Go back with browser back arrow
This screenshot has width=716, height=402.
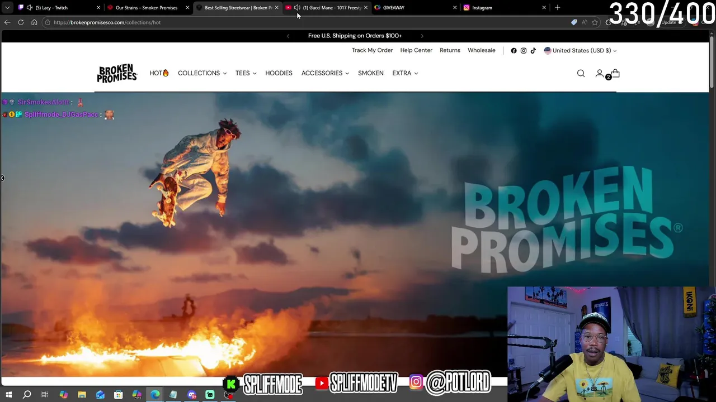click(7, 22)
